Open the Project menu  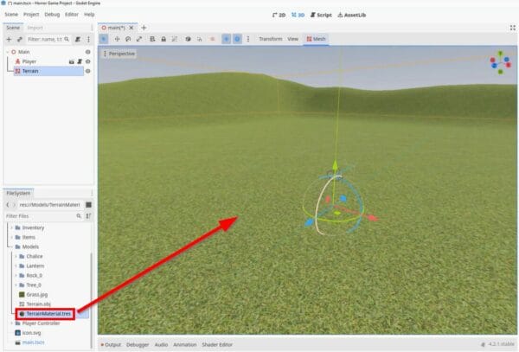(31, 15)
